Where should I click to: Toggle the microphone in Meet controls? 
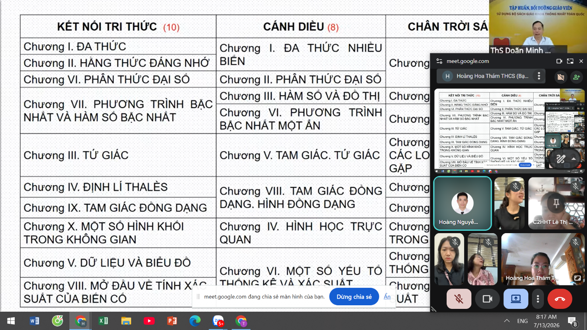(x=459, y=299)
